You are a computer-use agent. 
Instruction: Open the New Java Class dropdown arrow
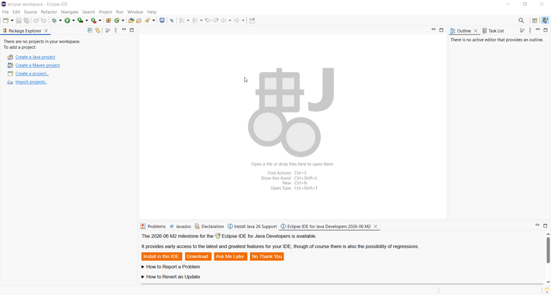tap(123, 21)
